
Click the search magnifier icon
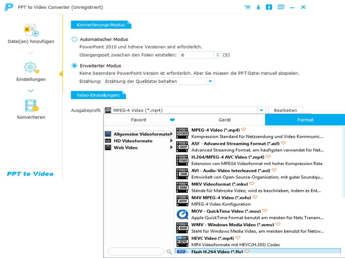click(169, 252)
